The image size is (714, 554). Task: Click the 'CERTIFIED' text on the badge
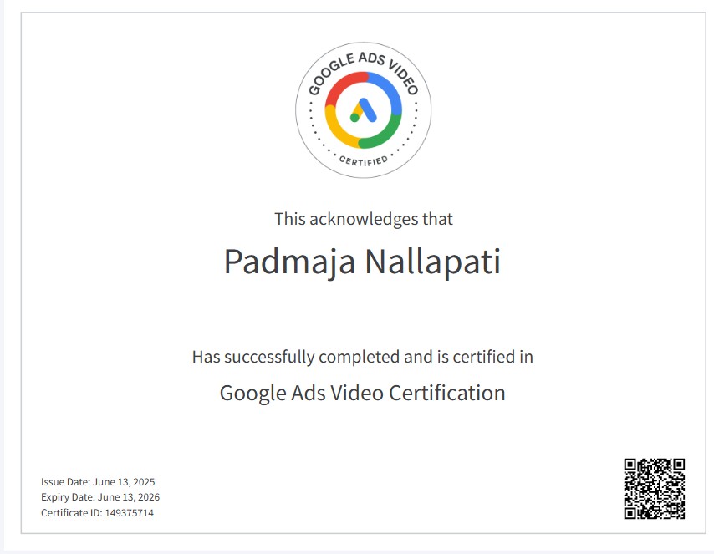pos(363,160)
